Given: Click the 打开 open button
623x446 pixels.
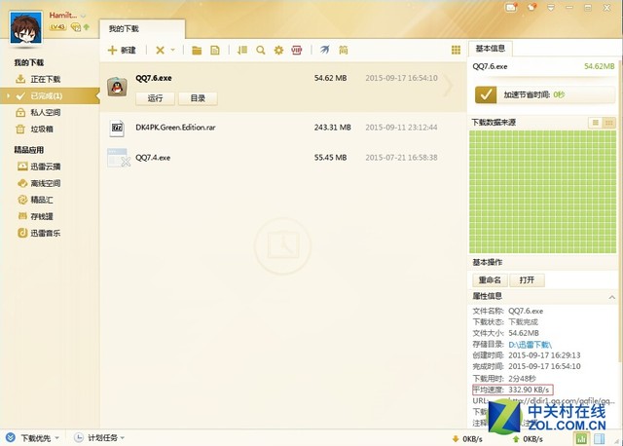Looking at the screenshot, I should click(x=527, y=279).
